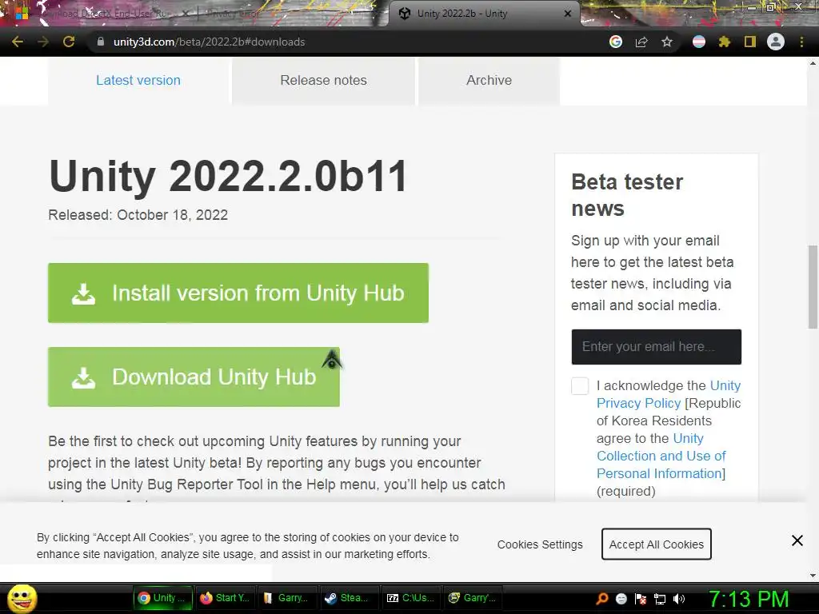This screenshot has height=614, width=819.
Task: Click Install version from Unity Hub button
Action: [x=238, y=293]
